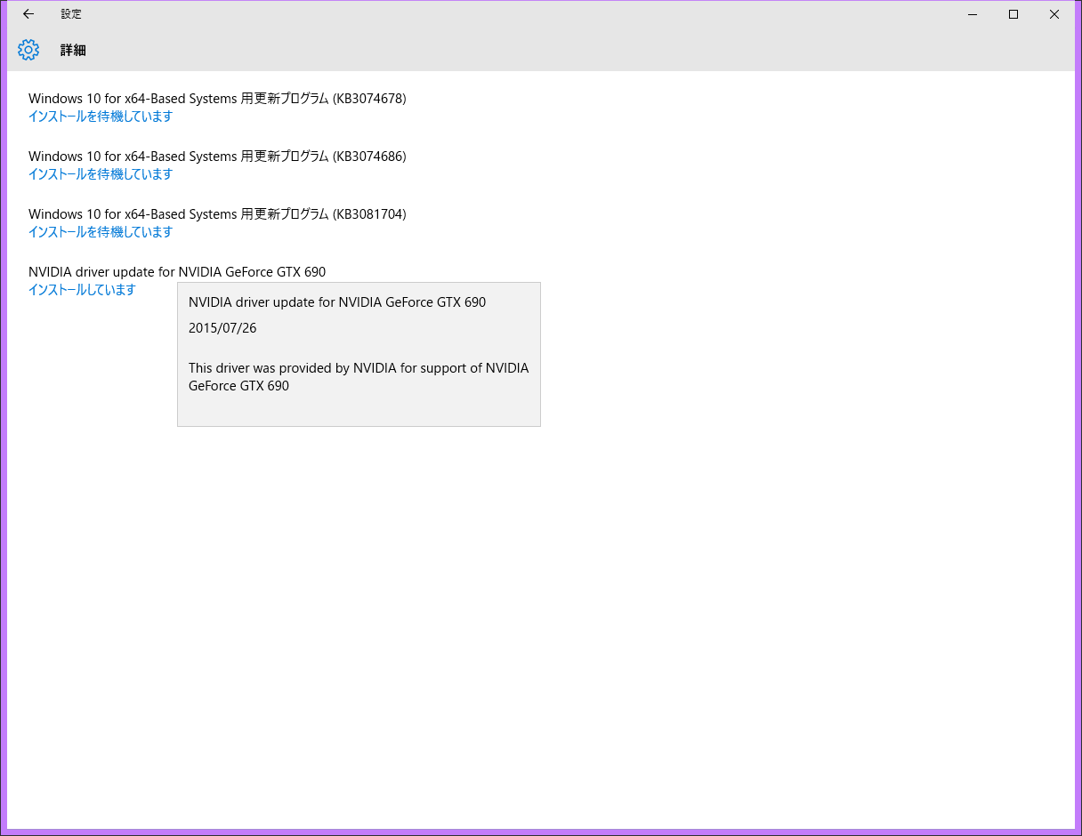The image size is (1082, 836).
Task: Click the 2015/07/26 date in the tooltip
Action: tap(222, 328)
